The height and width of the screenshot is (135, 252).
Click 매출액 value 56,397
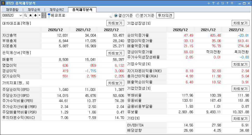[x=118, y=59]
